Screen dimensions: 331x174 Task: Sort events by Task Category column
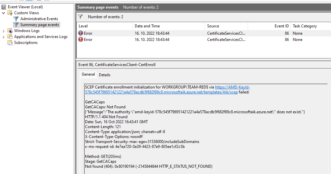point(311,26)
